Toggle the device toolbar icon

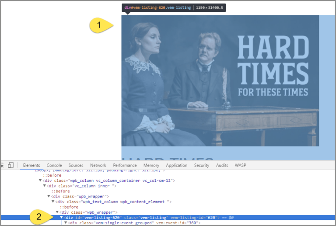point(11,165)
